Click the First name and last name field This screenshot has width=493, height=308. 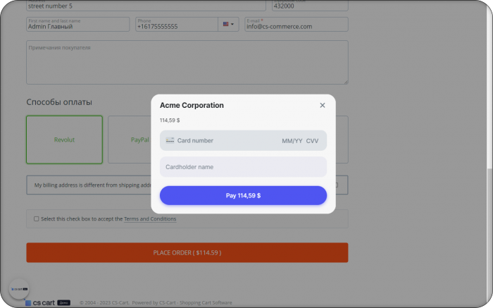pos(77,24)
